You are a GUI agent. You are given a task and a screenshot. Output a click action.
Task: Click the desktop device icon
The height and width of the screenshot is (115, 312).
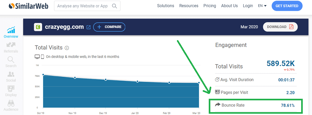37,57
